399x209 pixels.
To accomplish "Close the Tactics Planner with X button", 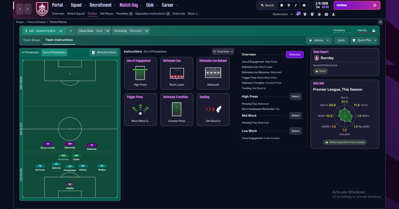I will 380,22.
